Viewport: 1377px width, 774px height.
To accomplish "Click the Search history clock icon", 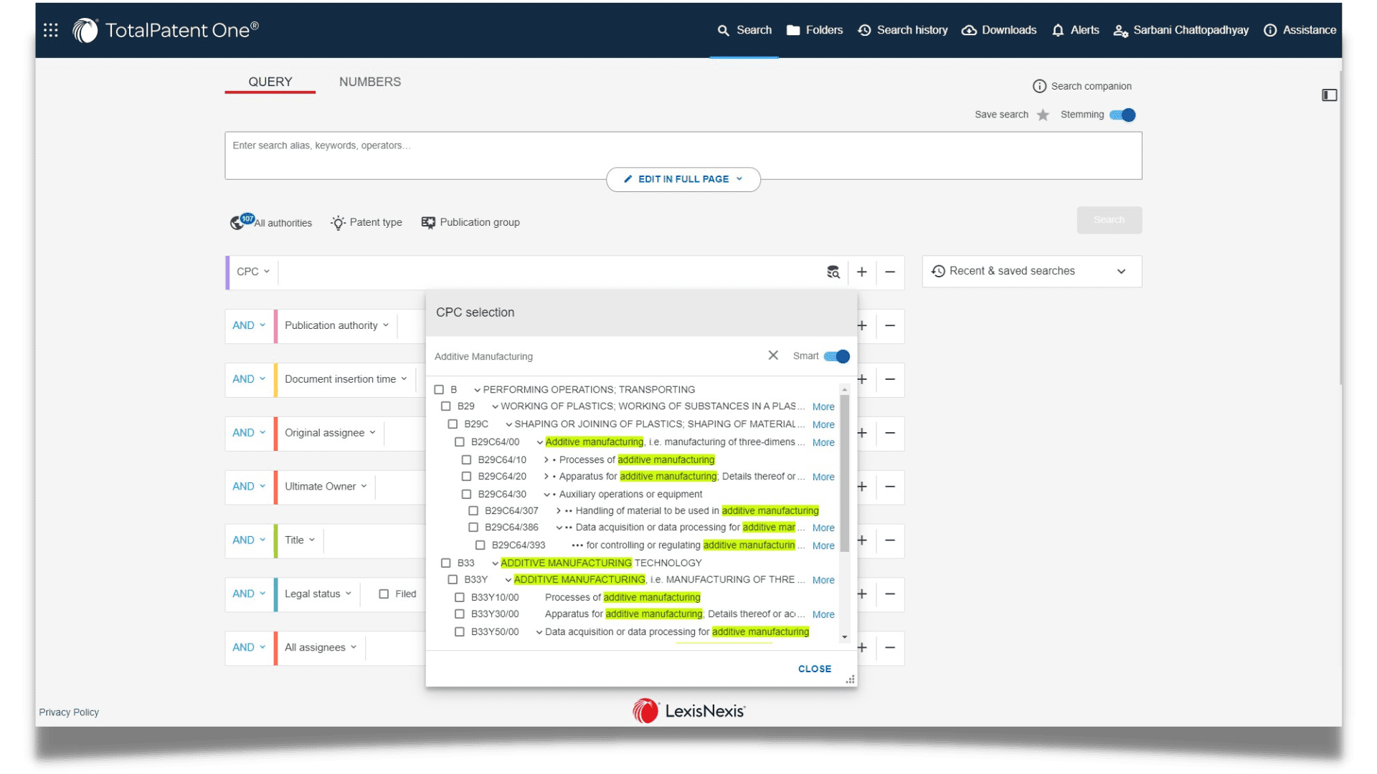I will pyautogui.click(x=864, y=30).
